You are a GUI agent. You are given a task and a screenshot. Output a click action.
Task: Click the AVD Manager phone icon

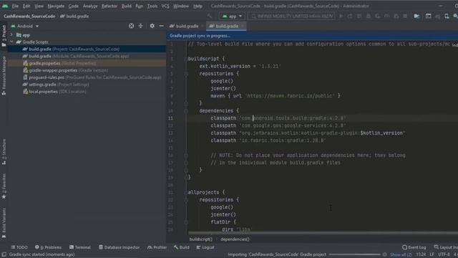[447, 16]
